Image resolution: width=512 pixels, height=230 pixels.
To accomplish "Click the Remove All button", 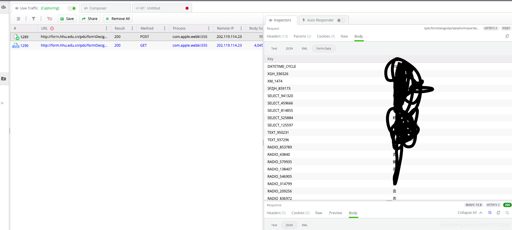I will (x=118, y=19).
